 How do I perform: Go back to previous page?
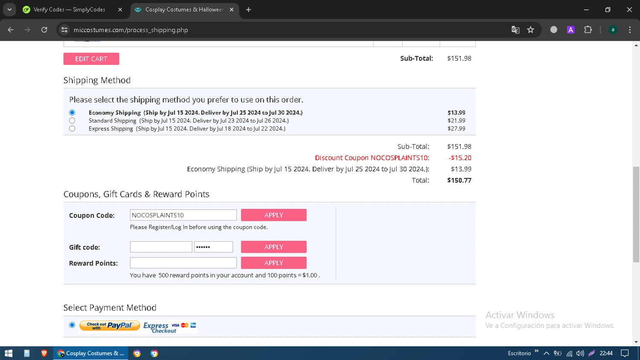coord(11,30)
